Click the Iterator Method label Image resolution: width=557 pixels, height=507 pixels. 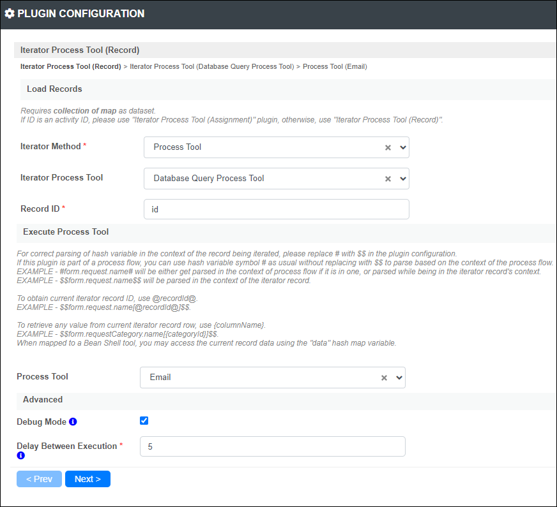point(50,147)
